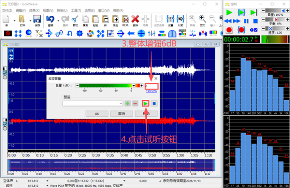Click the New file toolbar icon

point(6,20)
